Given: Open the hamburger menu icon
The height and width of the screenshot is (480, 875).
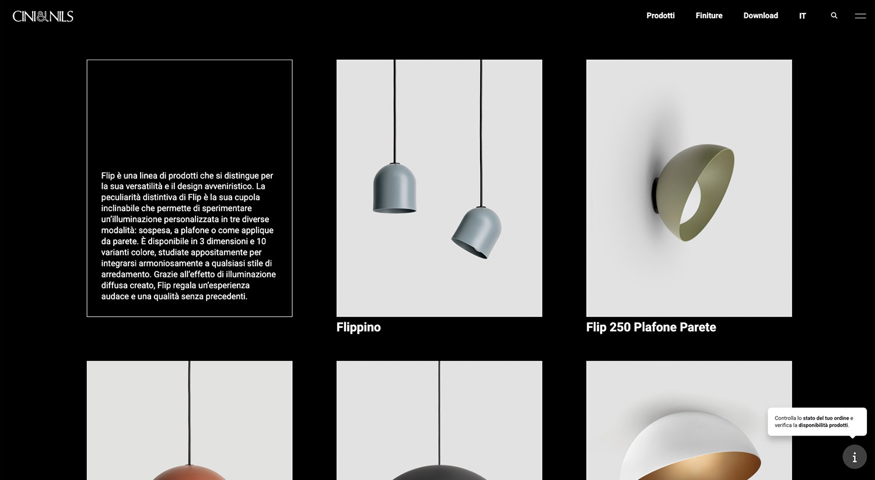Looking at the screenshot, I should [860, 16].
